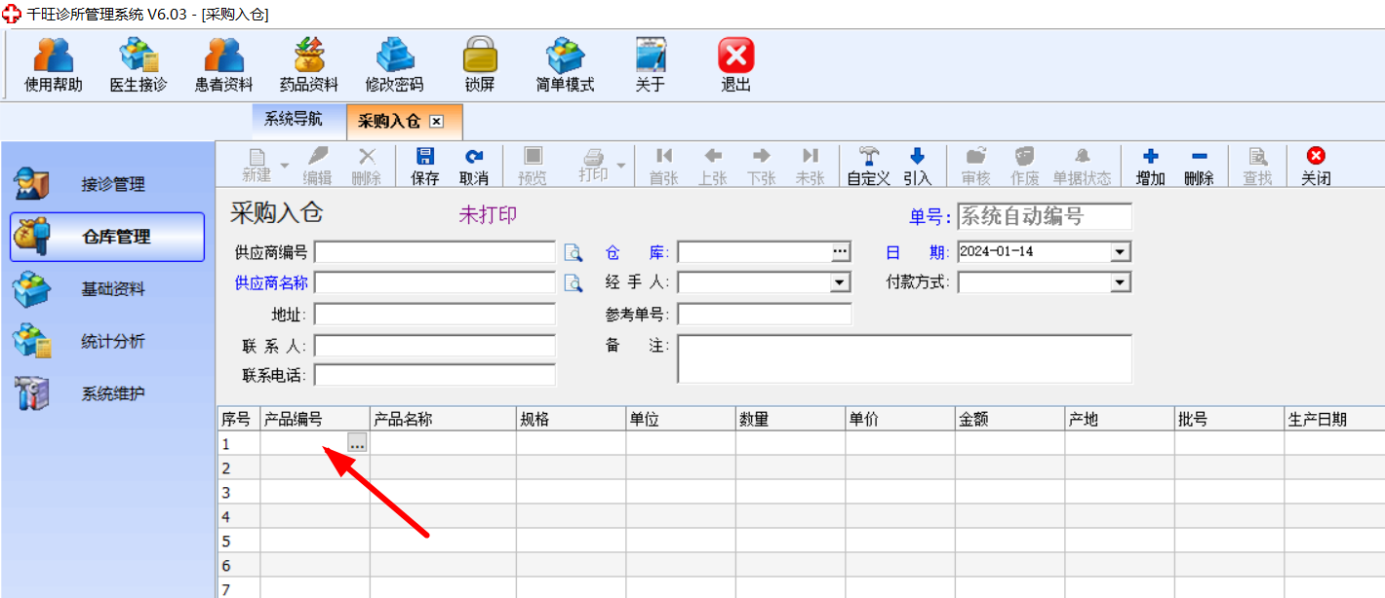This screenshot has height=598, width=1385.
Task: Open the 新建 dropdown arrow
Action: click(x=285, y=166)
